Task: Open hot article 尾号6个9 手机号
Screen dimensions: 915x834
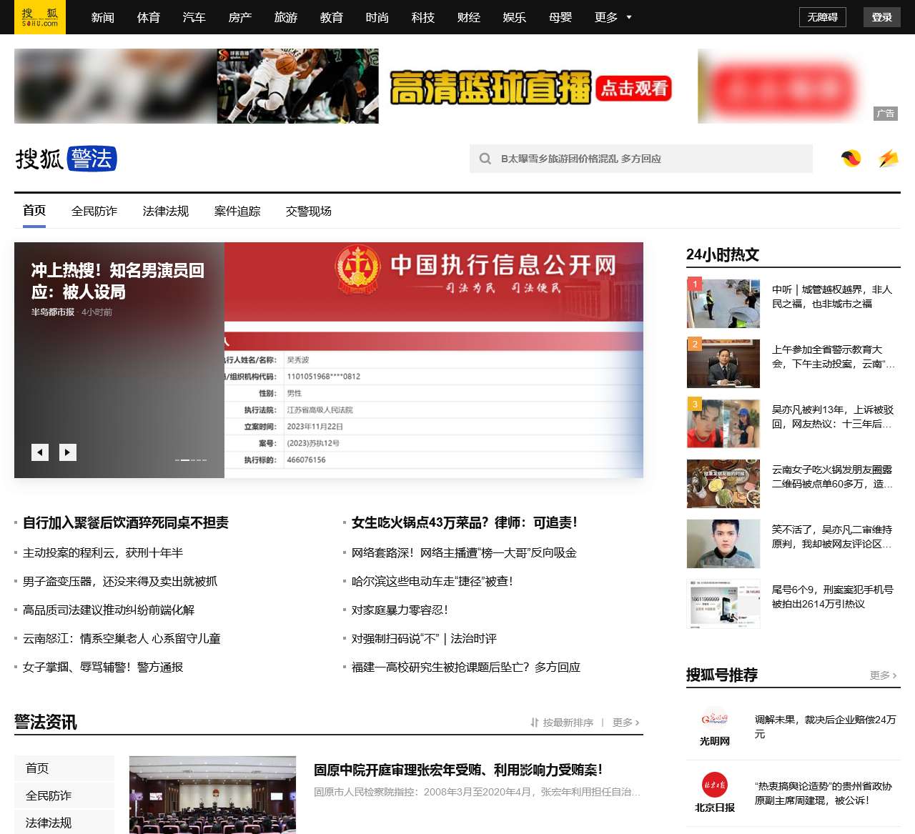Action: click(x=833, y=597)
